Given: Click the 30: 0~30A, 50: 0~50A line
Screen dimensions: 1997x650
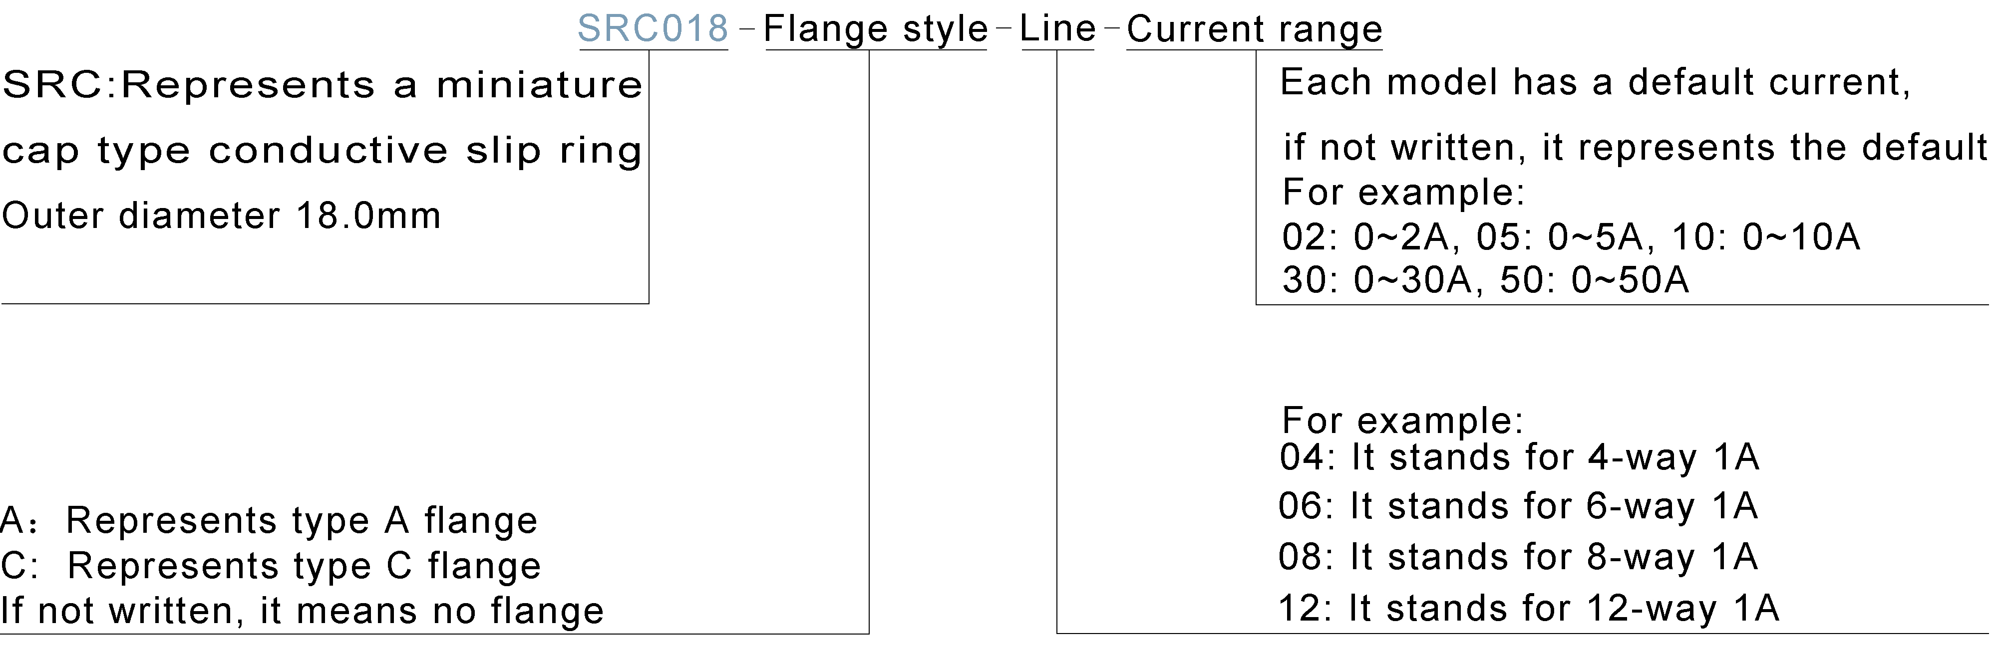Looking at the screenshot, I should 1485,280.
